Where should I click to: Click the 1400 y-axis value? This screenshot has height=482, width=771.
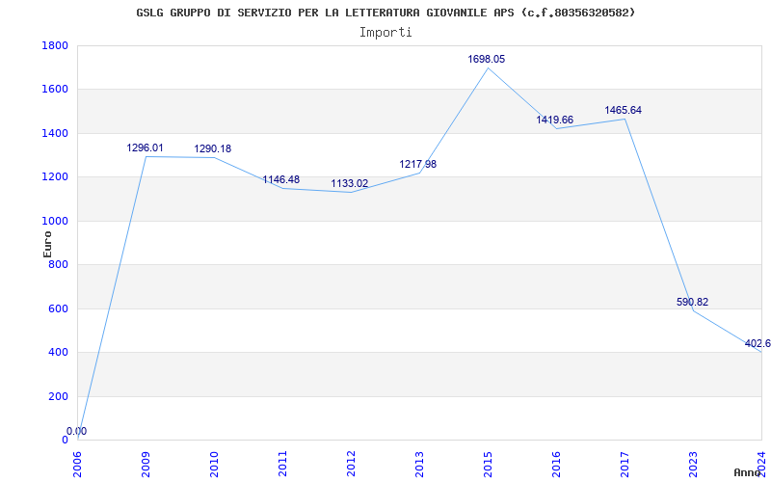point(55,133)
